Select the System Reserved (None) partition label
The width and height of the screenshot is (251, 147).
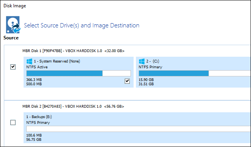click(x=57, y=61)
